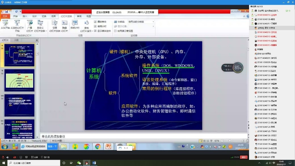Switch to the Home (开始) ribbon tab
The image size is (295, 166).
pos(15,16)
